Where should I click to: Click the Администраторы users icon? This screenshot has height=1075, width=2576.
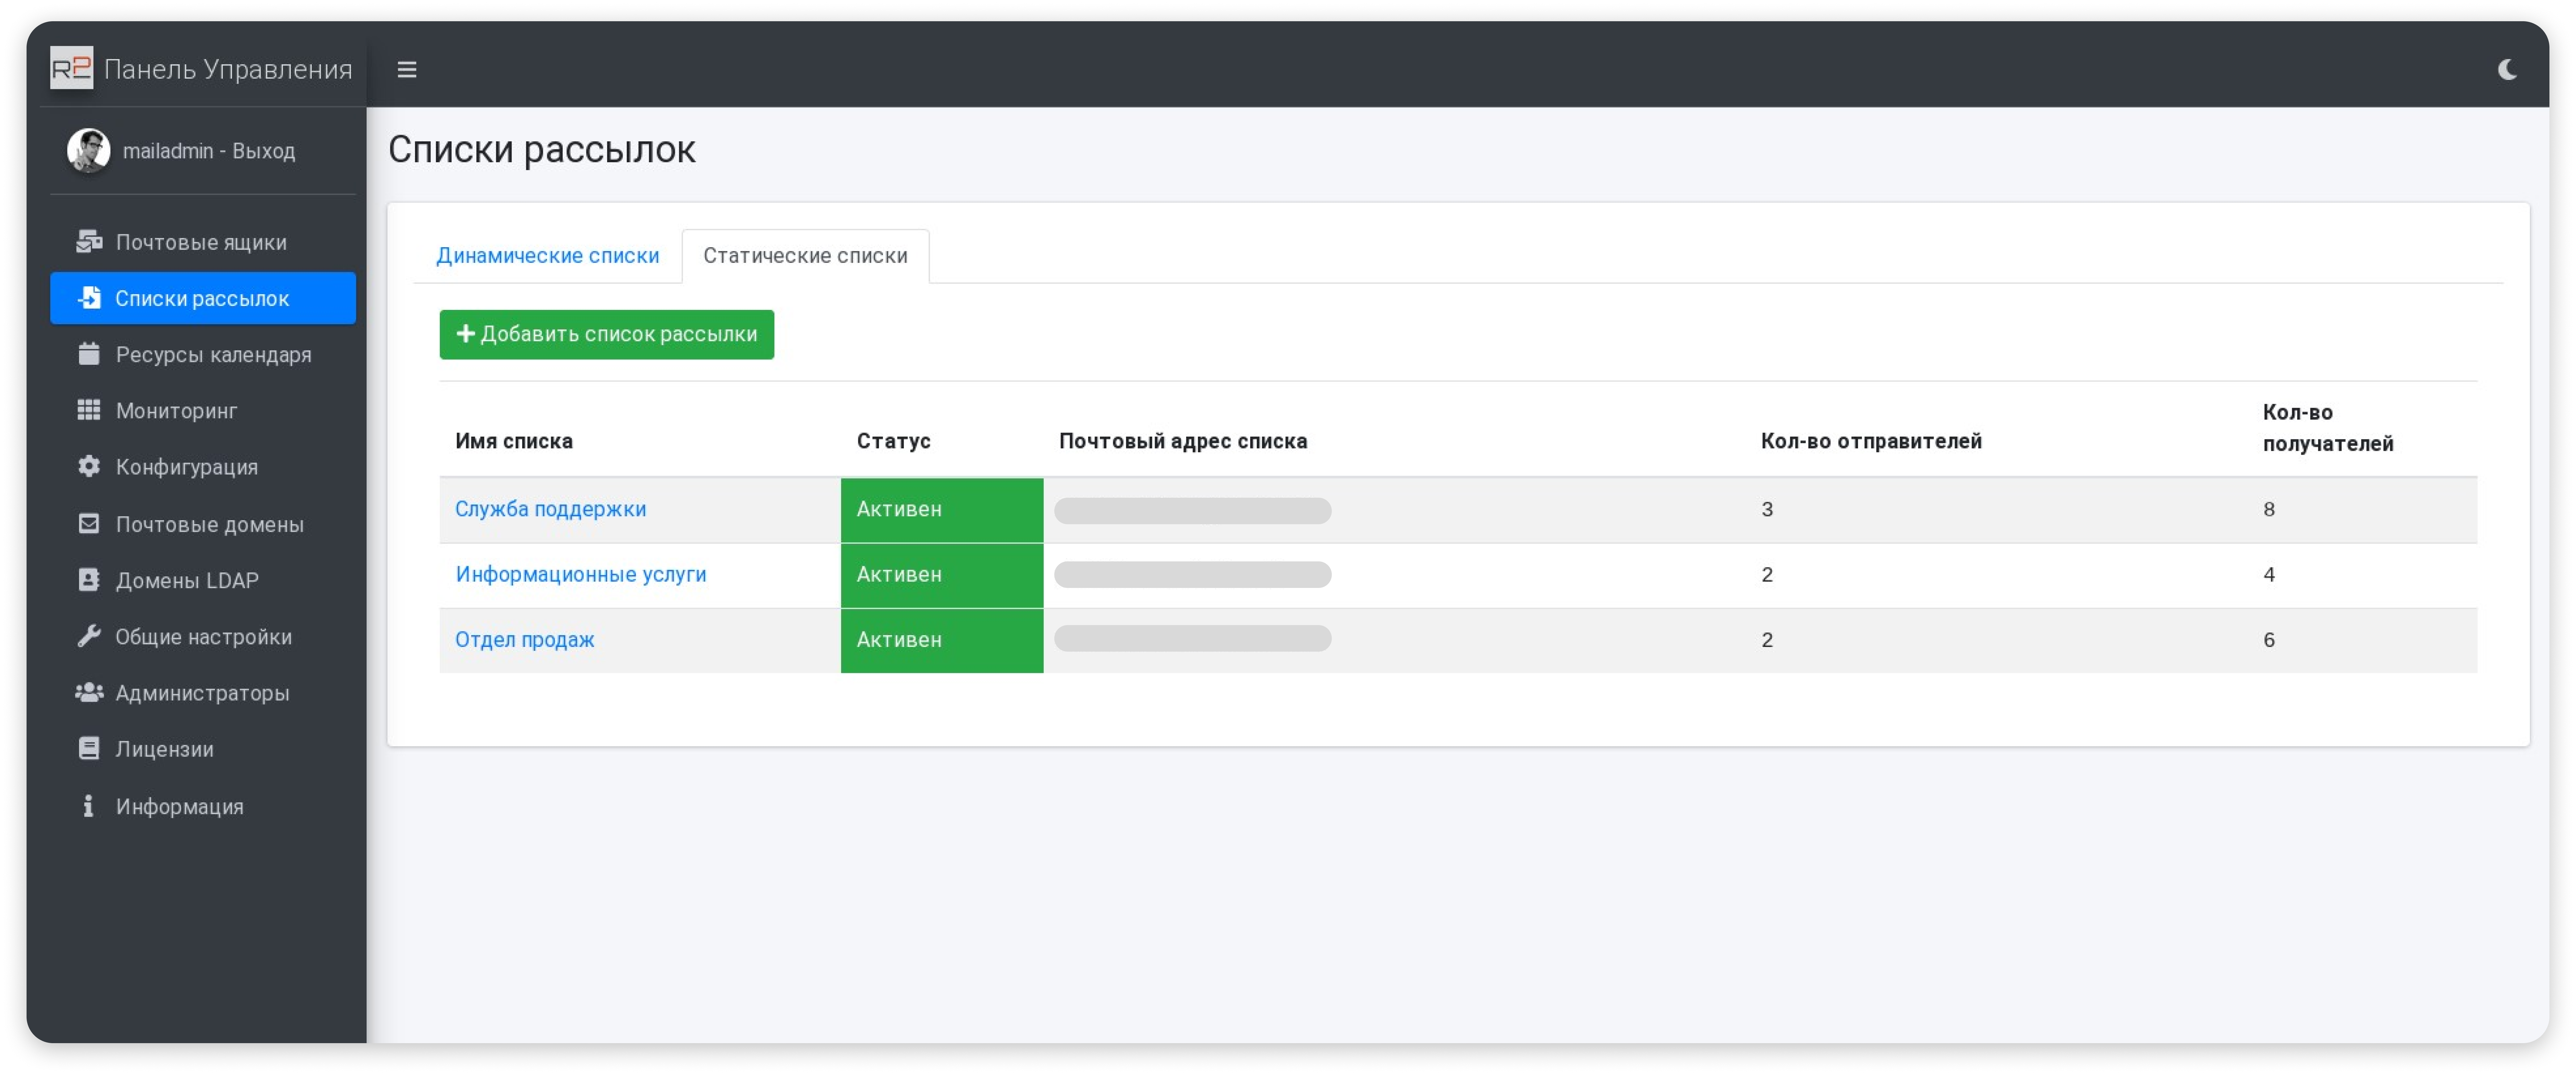coord(89,692)
